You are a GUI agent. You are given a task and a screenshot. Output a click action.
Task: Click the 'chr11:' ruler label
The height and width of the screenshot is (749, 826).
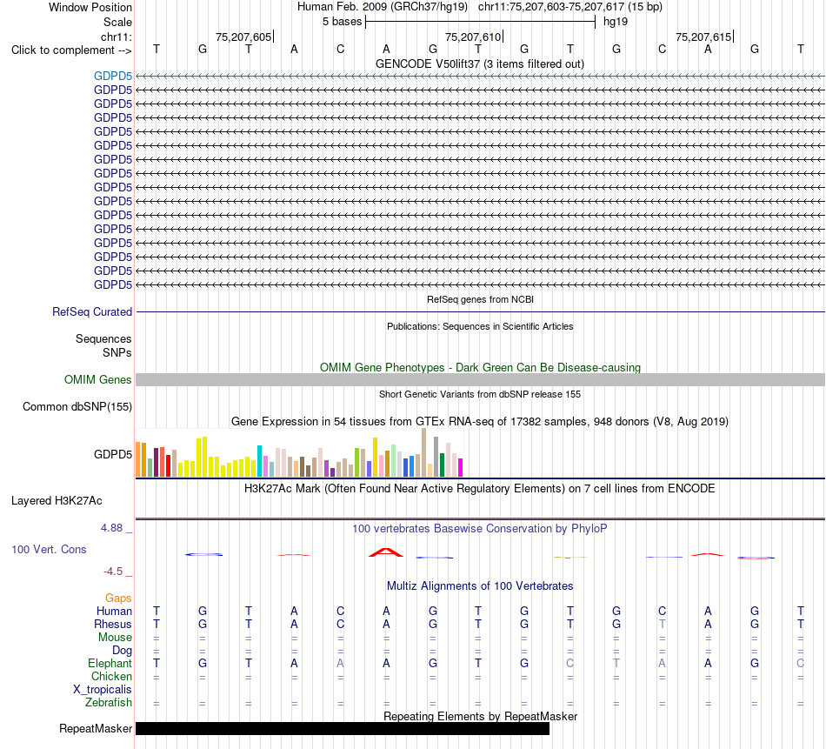[116, 37]
